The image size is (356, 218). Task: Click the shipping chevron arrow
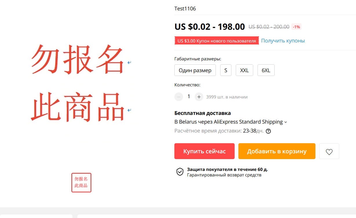286,122
